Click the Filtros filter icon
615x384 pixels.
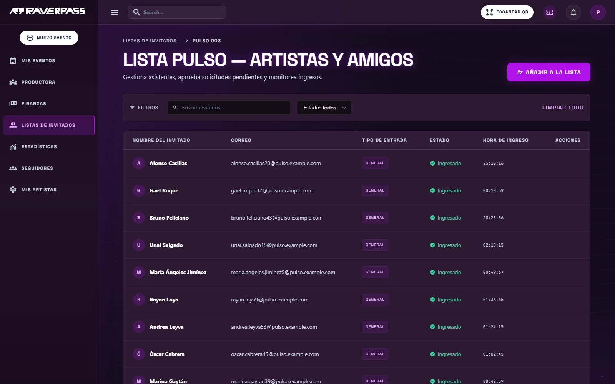132,108
